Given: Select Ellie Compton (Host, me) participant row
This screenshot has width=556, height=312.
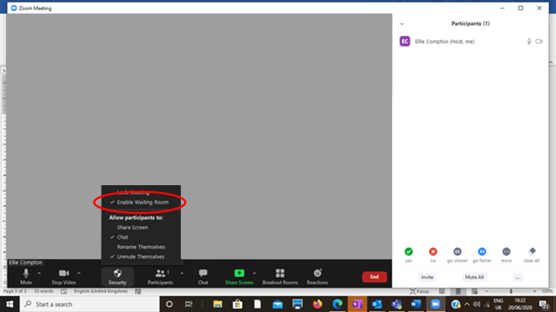Looking at the screenshot, I should (471, 41).
